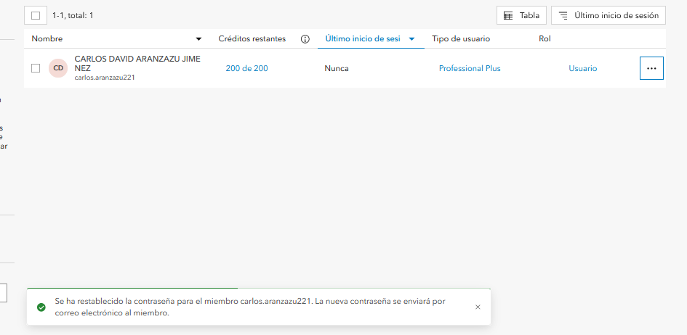Click the name CARLOS DAVID ARANZAZU JIMENEZ
Screen dimensions: 687x335
tap(137, 64)
